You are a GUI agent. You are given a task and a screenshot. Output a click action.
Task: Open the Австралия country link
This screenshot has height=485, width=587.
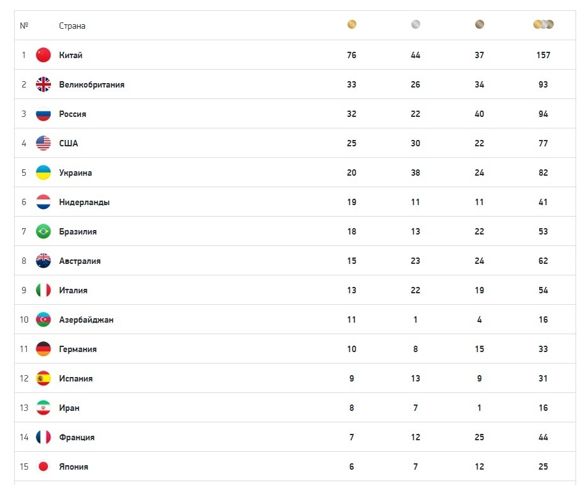pyautogui.click(x=80, y=261)
